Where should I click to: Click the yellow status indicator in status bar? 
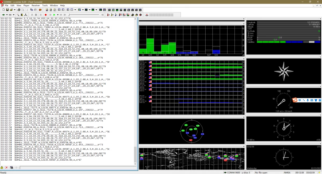[319, 172]
